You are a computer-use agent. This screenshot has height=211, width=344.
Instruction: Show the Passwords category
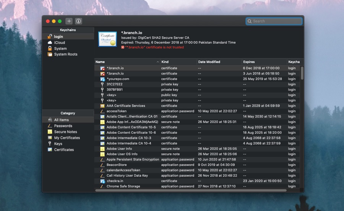[68, 126]
